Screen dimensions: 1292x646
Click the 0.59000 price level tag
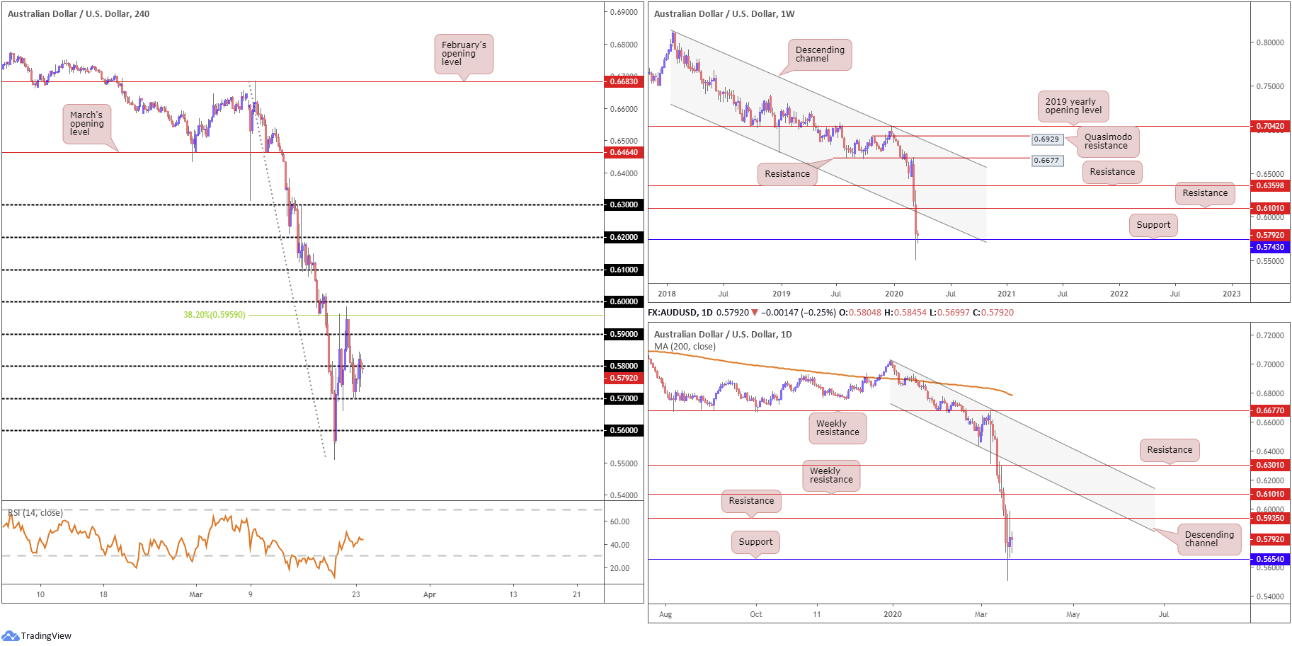point(624,334)
